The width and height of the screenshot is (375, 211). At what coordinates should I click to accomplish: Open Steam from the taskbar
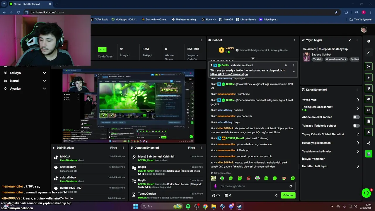coord(239,206)
